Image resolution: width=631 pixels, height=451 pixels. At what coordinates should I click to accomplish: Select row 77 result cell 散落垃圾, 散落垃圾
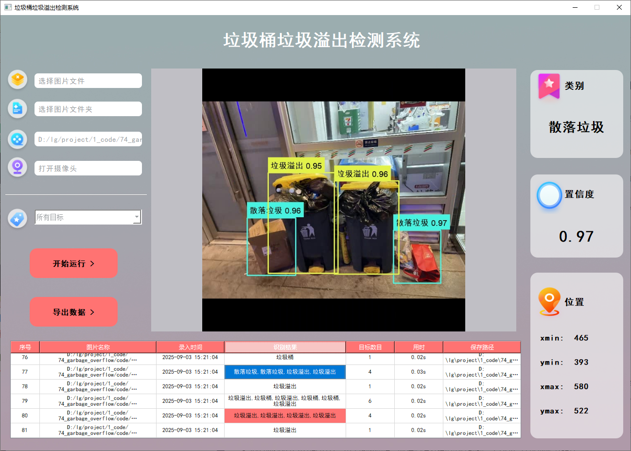tap(285, 372)
